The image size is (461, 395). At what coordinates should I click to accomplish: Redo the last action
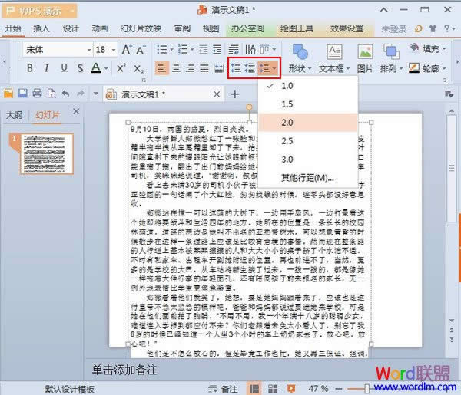(x=80, y=94)
